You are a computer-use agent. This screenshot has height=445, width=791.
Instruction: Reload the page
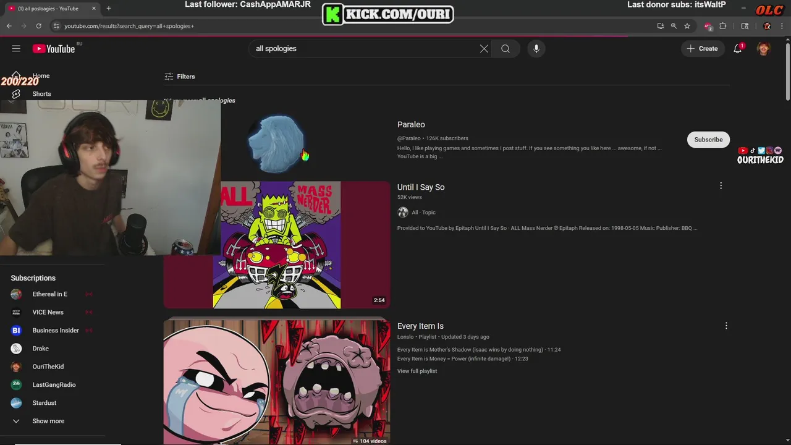tap(38, 26)
